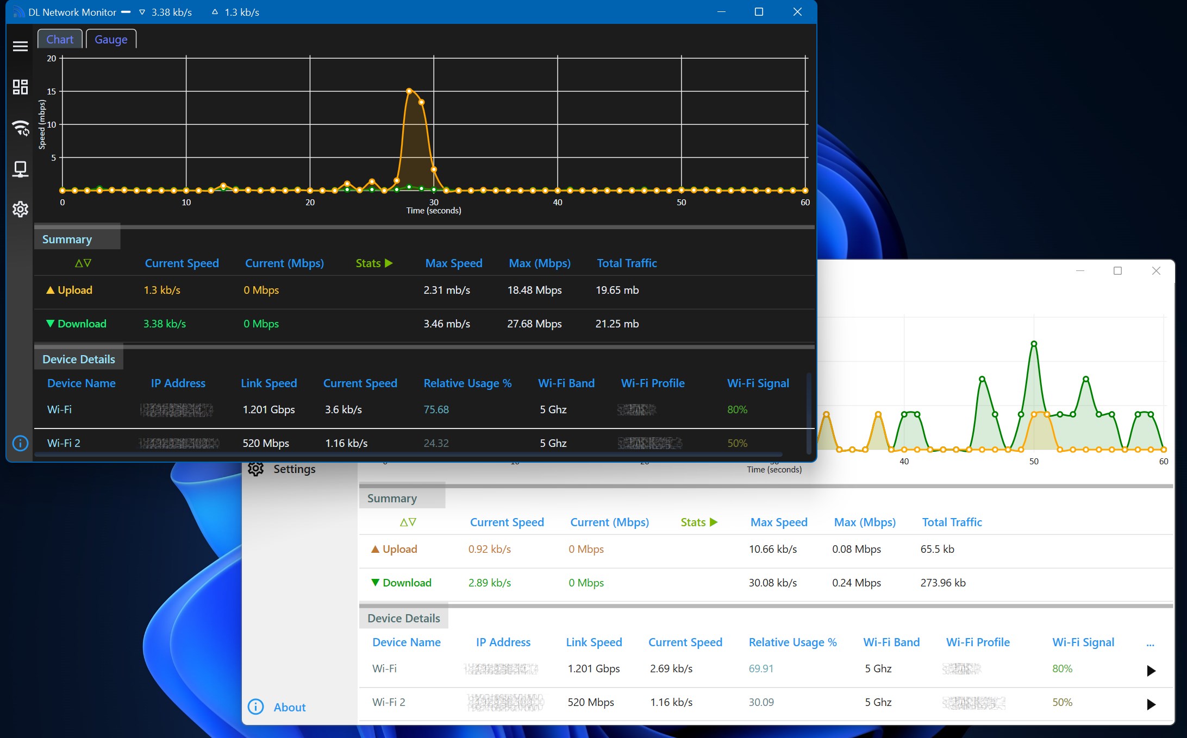Expand the Wi-Fi 2 row arrow
The height and width of the screenshot is (738, 1187).
tap(1151, 704)
